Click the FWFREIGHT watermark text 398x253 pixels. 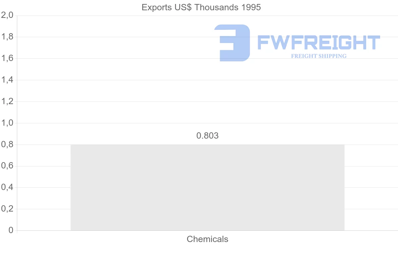pos(318,42)
